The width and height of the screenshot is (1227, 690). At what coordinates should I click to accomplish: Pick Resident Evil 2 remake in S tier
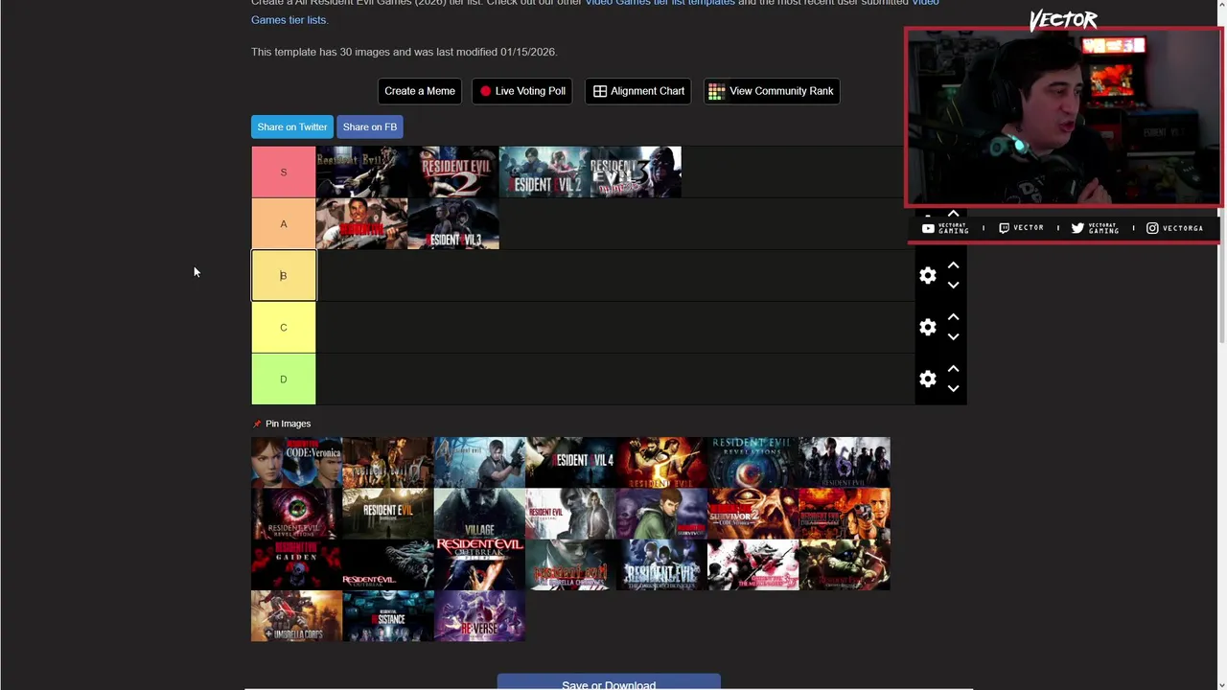click(x=544, y=172)
